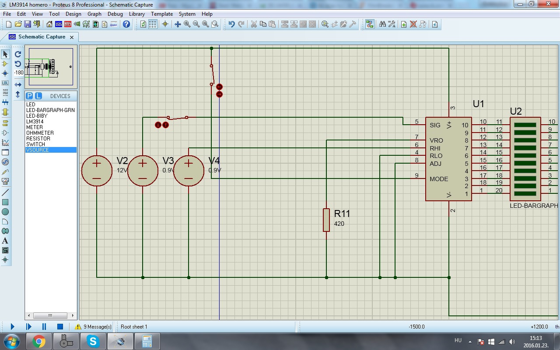The width and height of the screenshot is (560, 350).
Task: Open Google Chrome from the taskbar
Action: [38, 341]
